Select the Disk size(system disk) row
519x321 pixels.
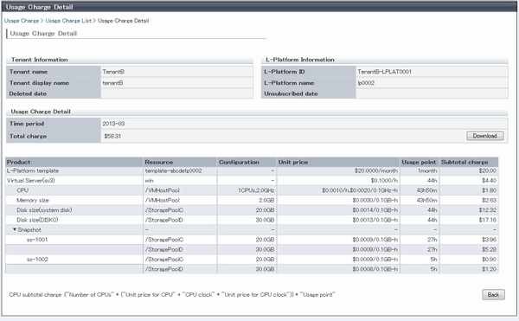point(252,209)
